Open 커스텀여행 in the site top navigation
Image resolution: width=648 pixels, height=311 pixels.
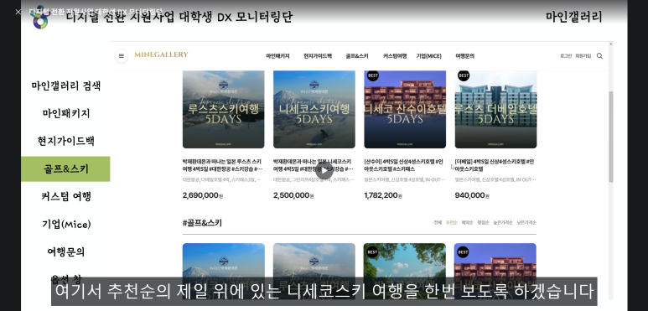click(x=395, y=56)
